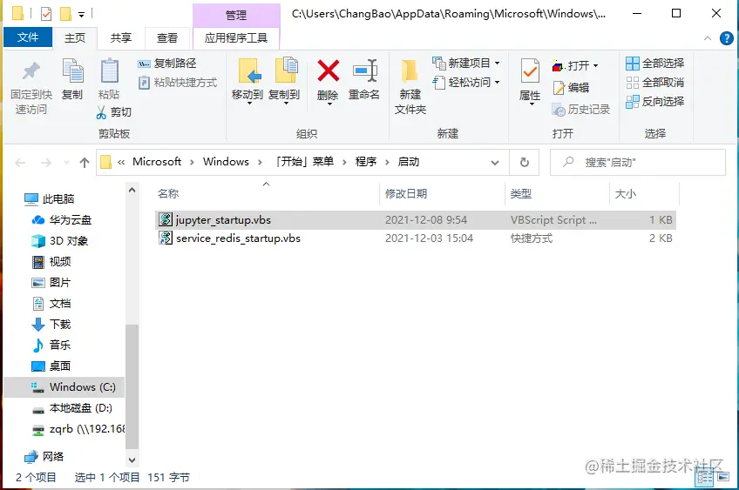The height and width of the screenshot is (490, 739).
Task: Click the Manage (管理) contextual tab header
Action: tap(236, 15)
